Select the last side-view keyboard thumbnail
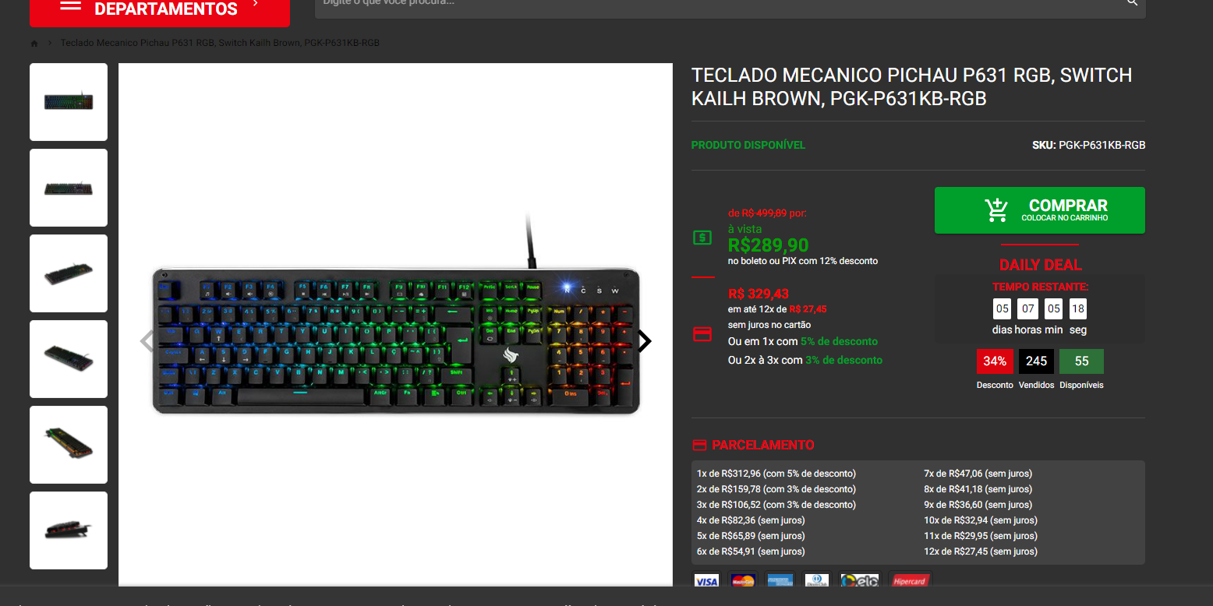Image resolution: width=1213 pixels, height=606 pixels. (x=69, y=530)
